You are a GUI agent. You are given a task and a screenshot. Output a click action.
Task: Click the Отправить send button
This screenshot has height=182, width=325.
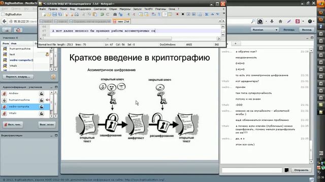pyautogui.click(x=301, y=170)
